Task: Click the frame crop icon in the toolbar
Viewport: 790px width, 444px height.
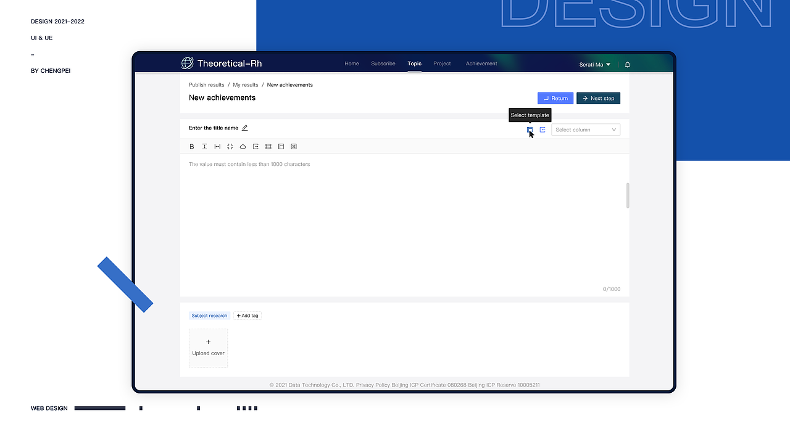Action: pos(268,147)
